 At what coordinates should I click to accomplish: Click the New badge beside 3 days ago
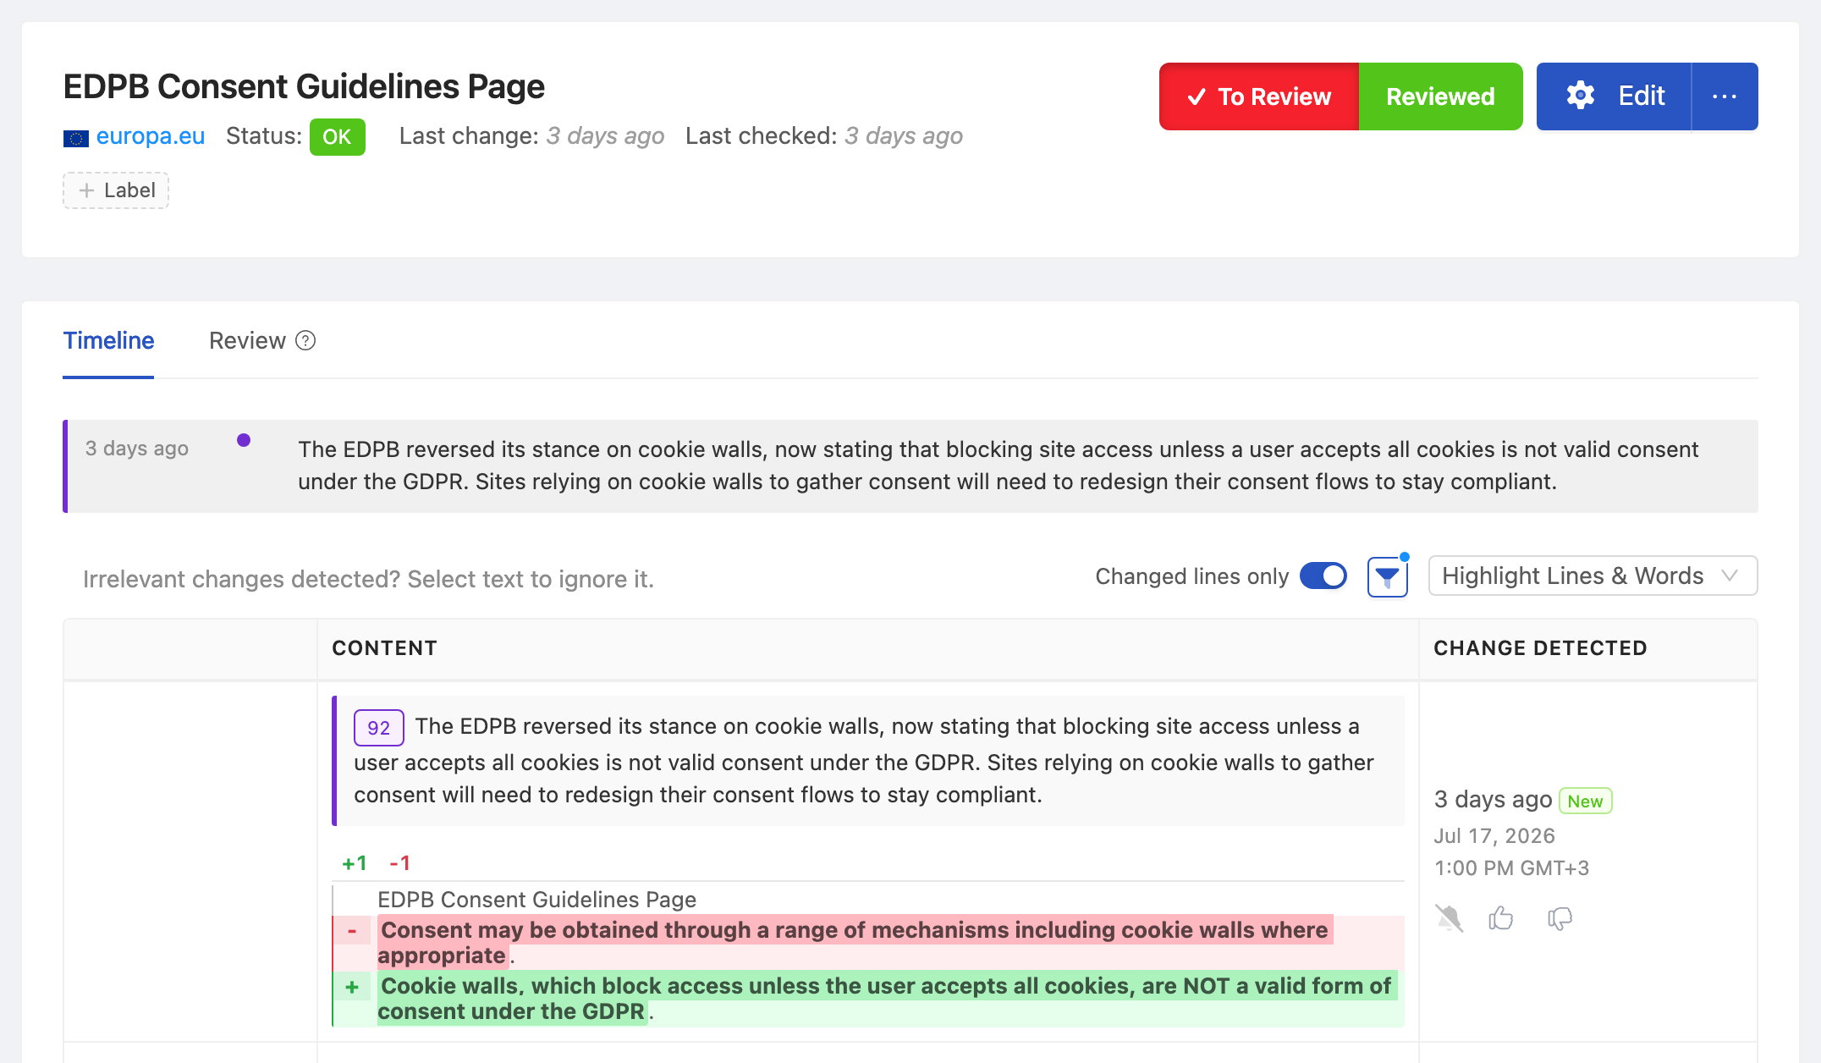(x=1586, y=801)
